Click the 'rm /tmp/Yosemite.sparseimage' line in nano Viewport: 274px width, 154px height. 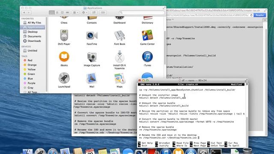tap(158, 130)
